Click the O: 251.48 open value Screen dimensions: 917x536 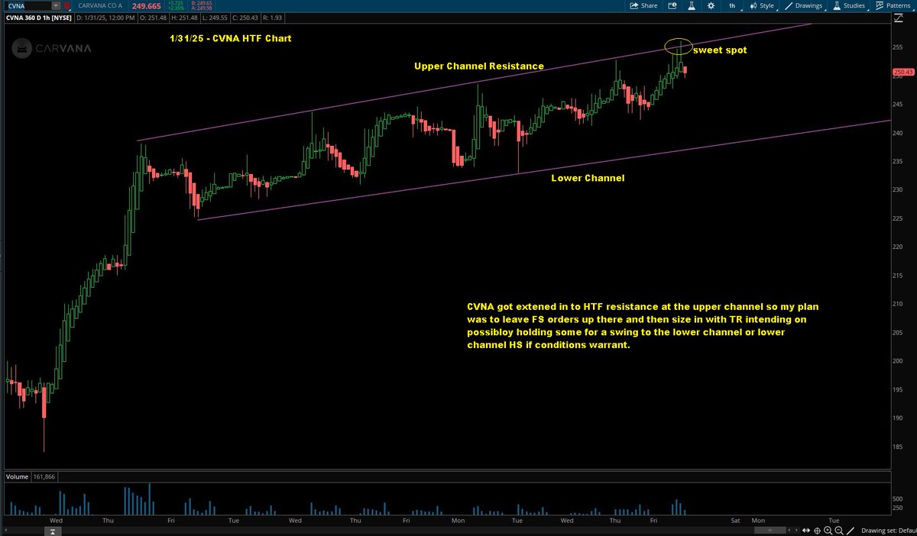point(152,18)
